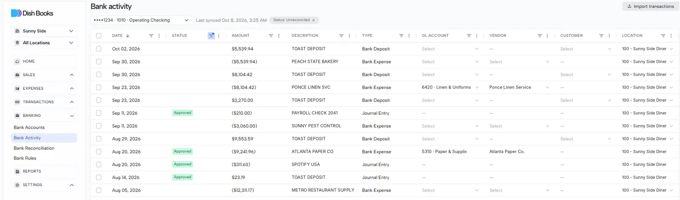Go to Bank Reconciliation page
Screen dimensions: 680x200
[x=34, y=148]
